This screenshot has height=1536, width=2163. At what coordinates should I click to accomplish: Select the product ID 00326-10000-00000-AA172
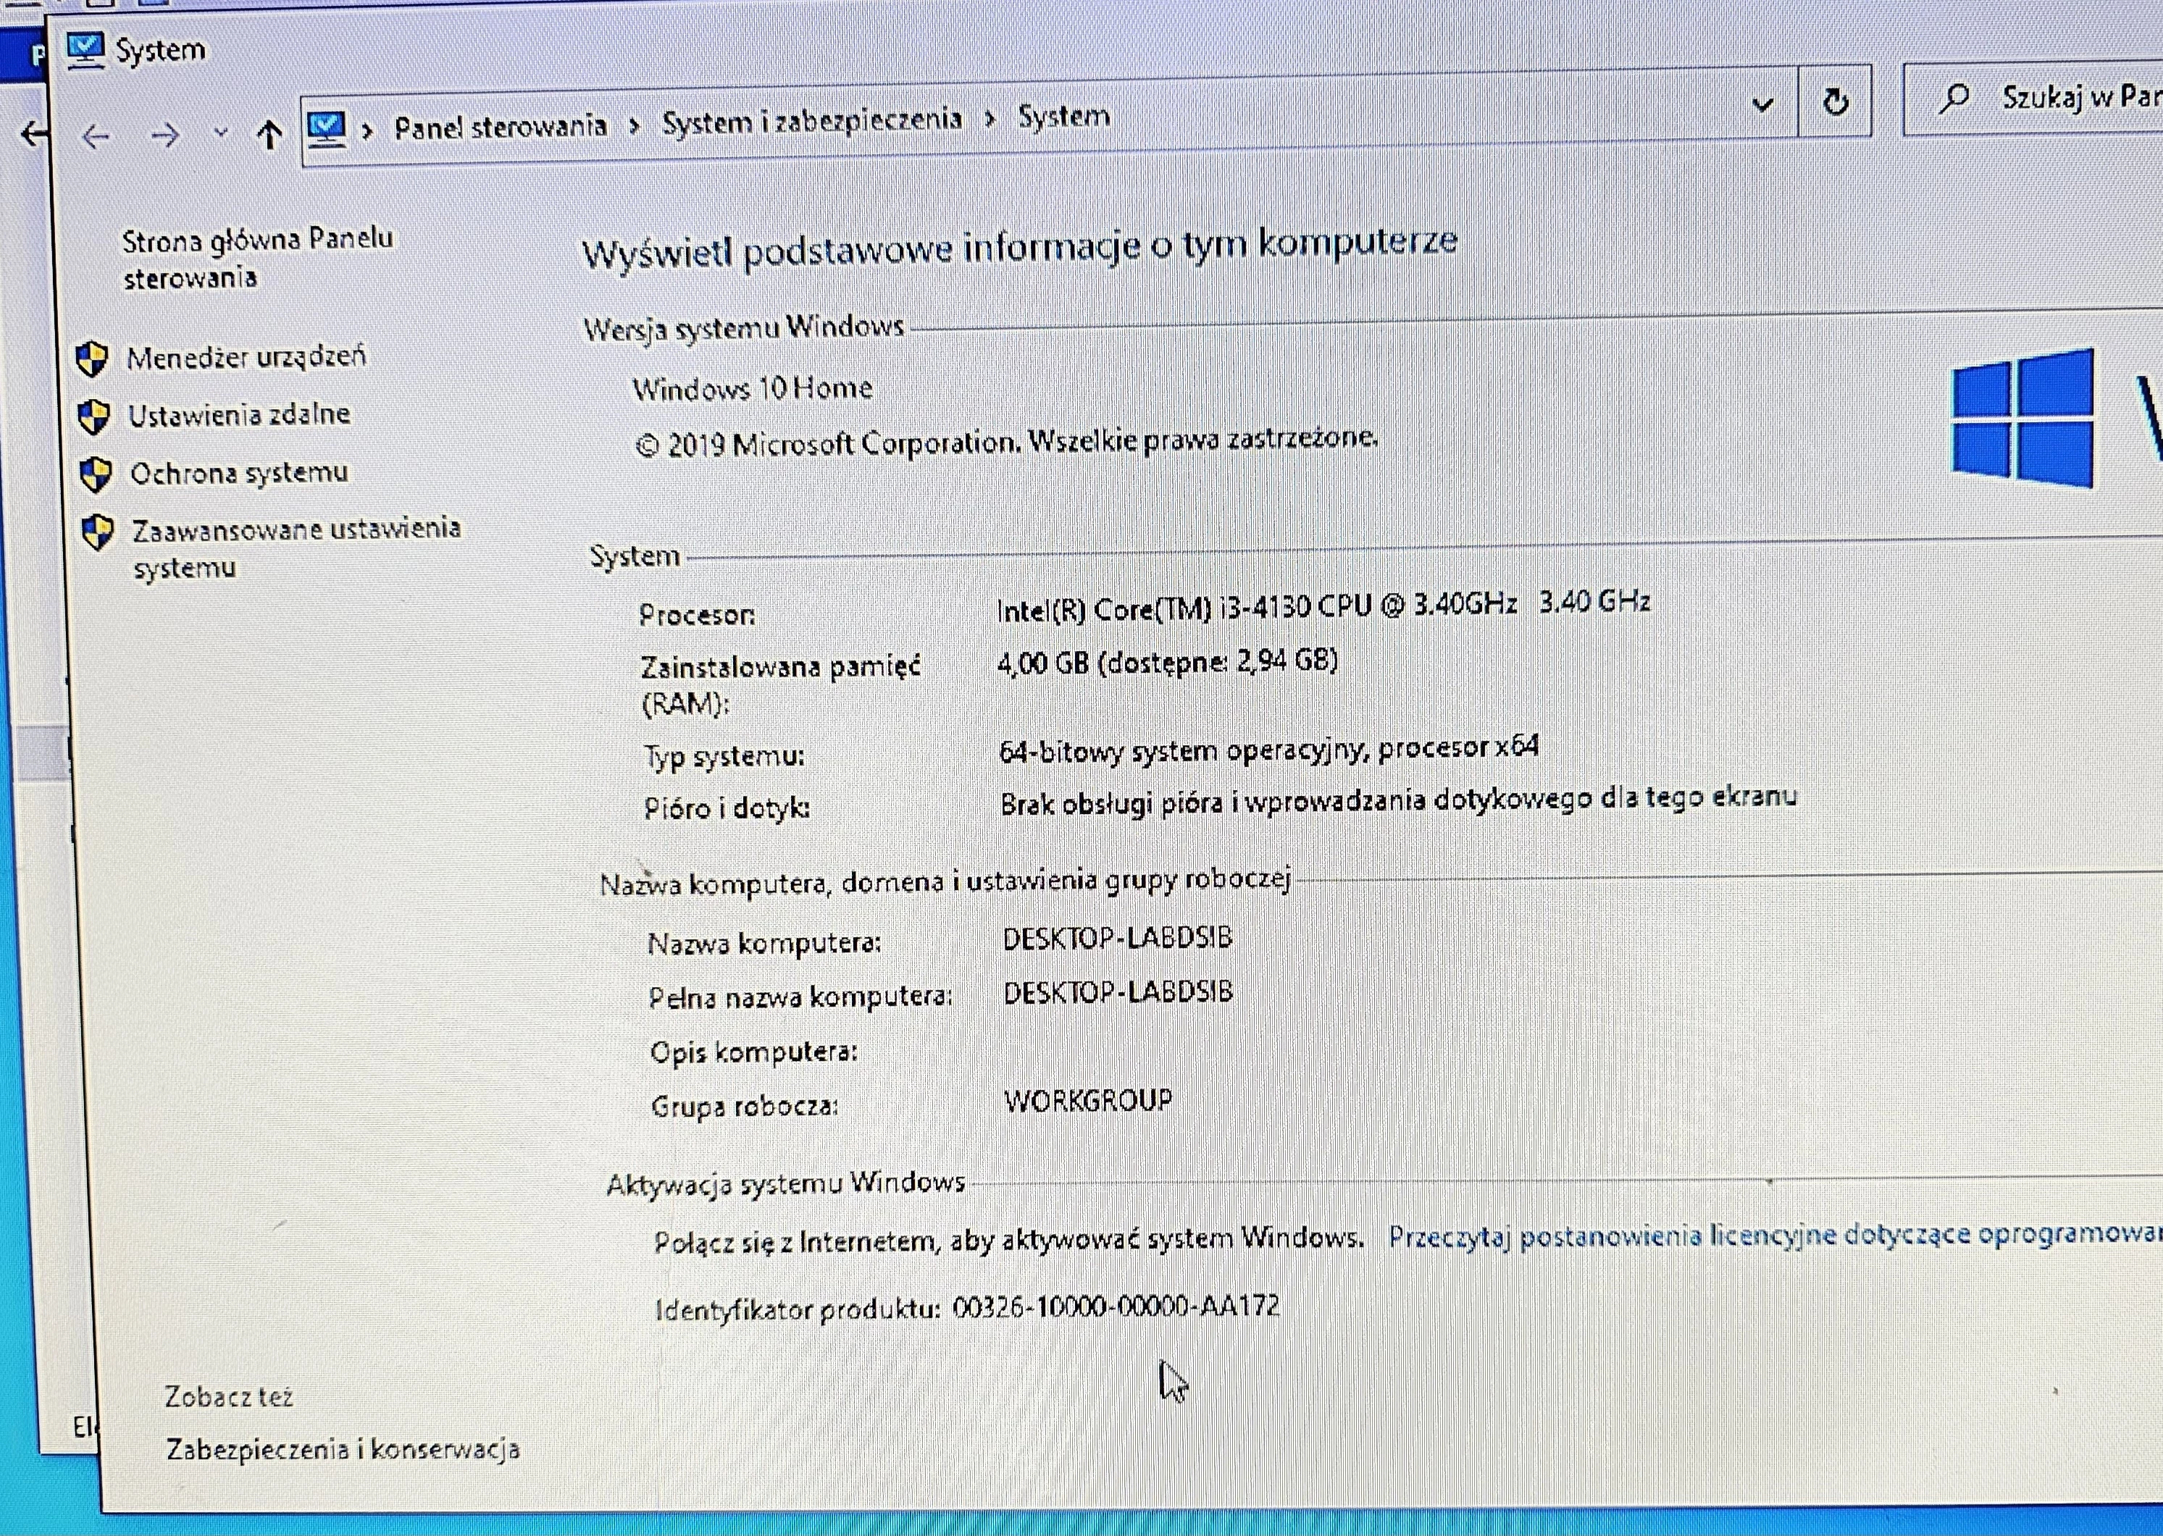[1116, 1307]
